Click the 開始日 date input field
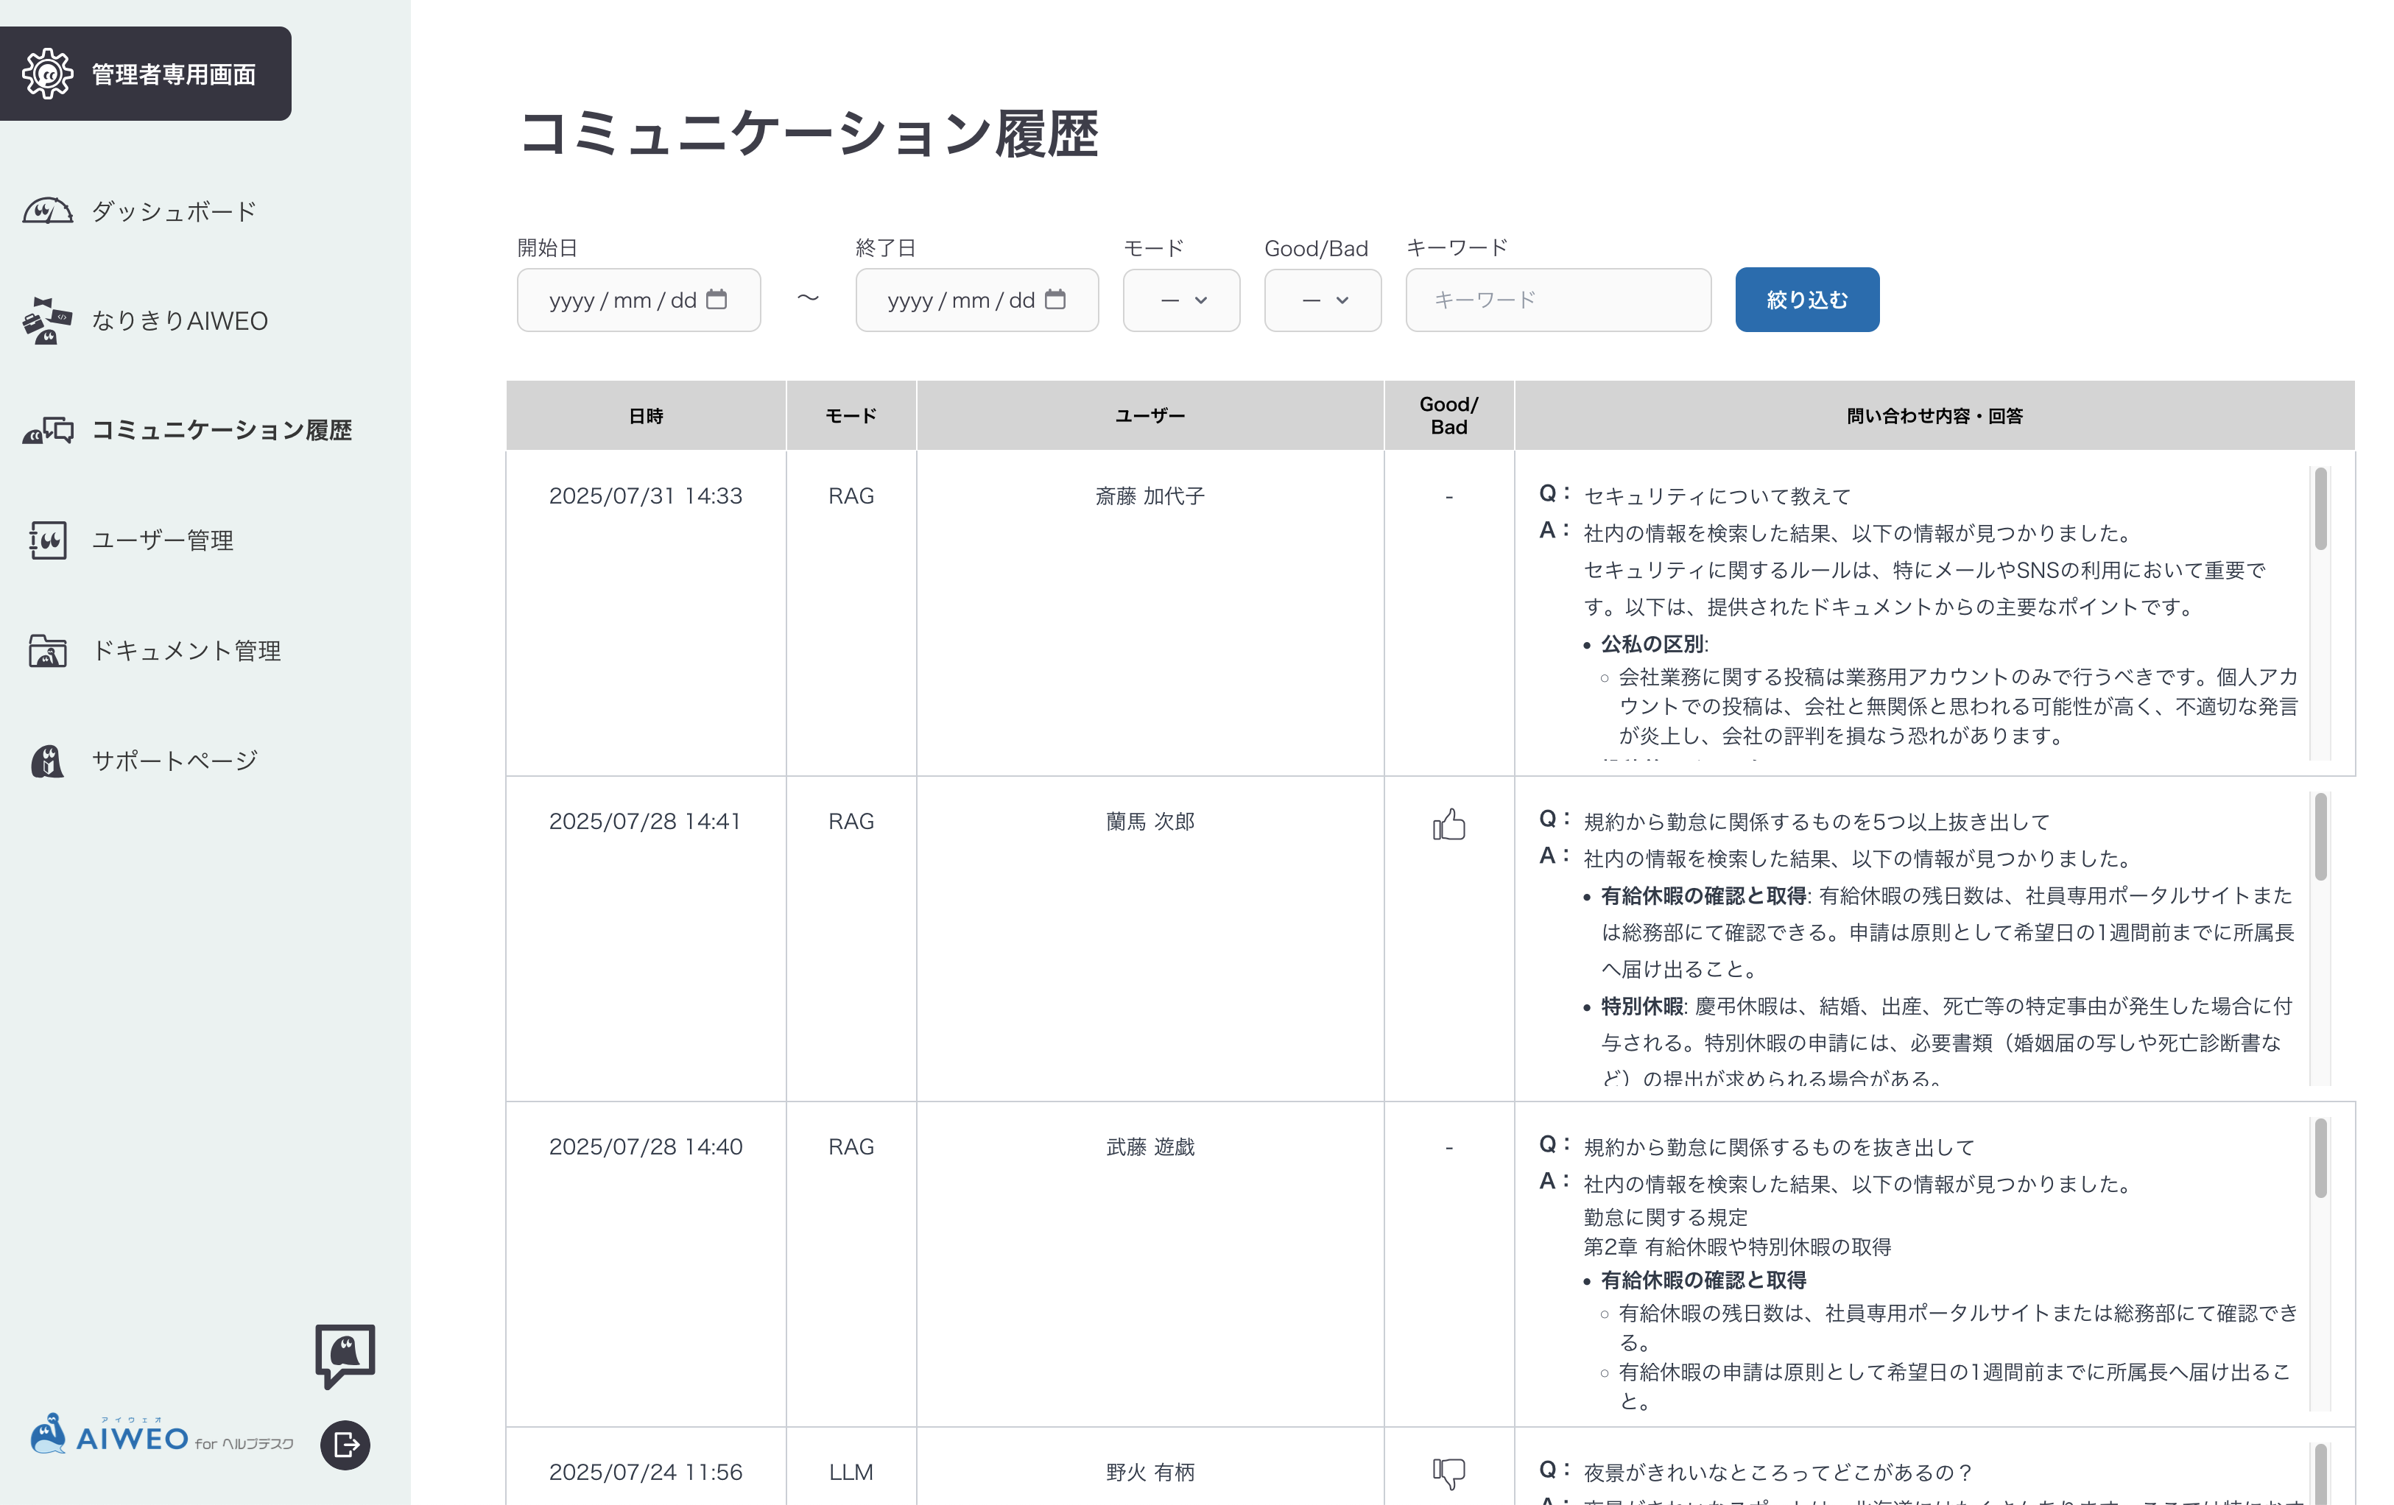Screen dimensions: 2394x1505 click(638, 299)
